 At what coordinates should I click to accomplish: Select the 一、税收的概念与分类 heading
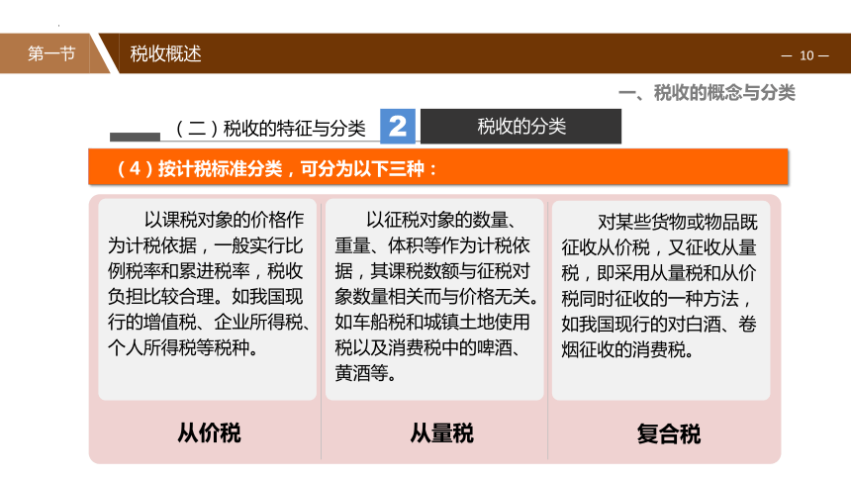coord(707,93)
